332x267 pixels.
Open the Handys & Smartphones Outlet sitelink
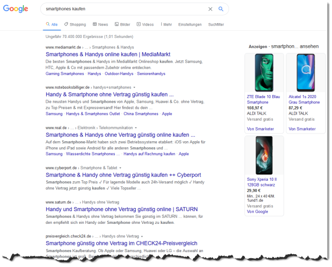pos(93,113)
